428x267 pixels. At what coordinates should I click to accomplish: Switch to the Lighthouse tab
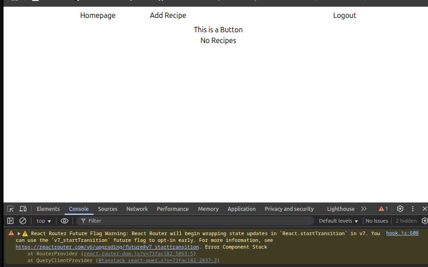pos(341,209)
